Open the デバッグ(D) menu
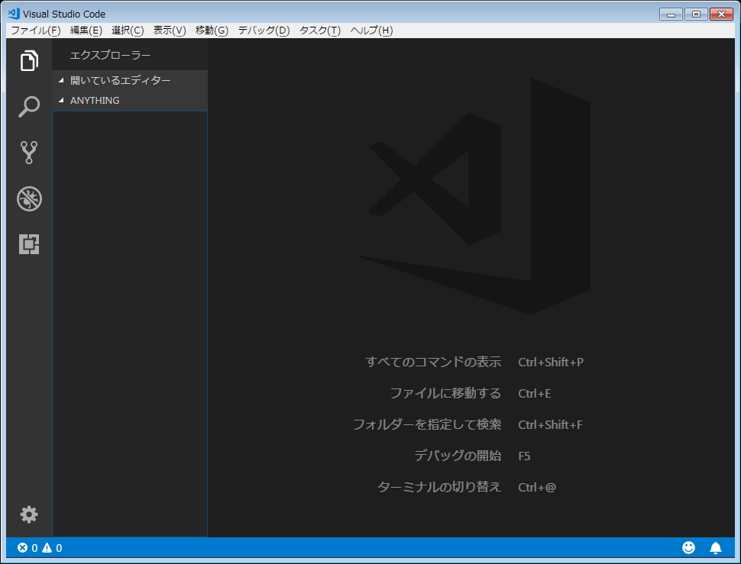 click(264, 30)
